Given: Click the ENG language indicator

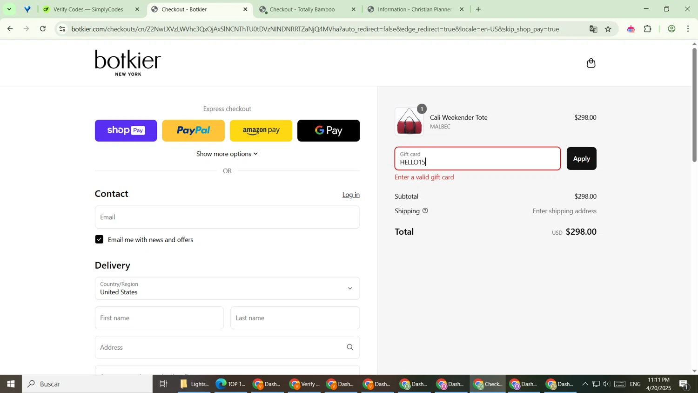Looking at the screenshot, I should (635, 384).
